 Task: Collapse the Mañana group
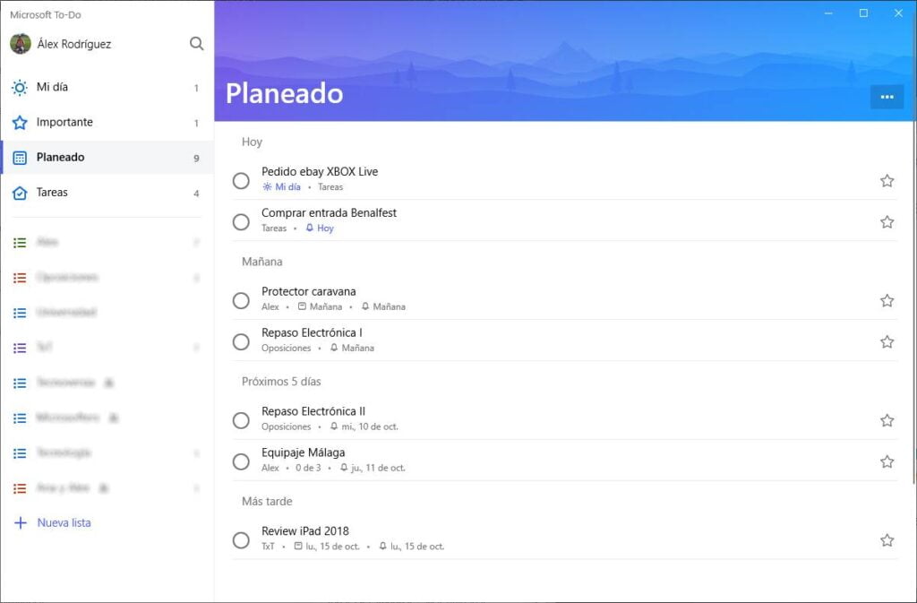coord(260,262)
